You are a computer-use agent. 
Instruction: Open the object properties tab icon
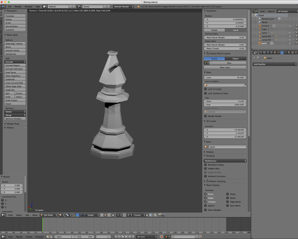pyautogui.click(x=275, y=53)
